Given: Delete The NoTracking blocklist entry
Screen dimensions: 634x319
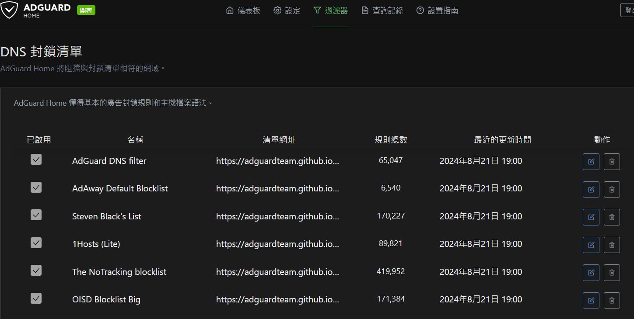Looking at the screenshot, I should click(x=612, y=273).
